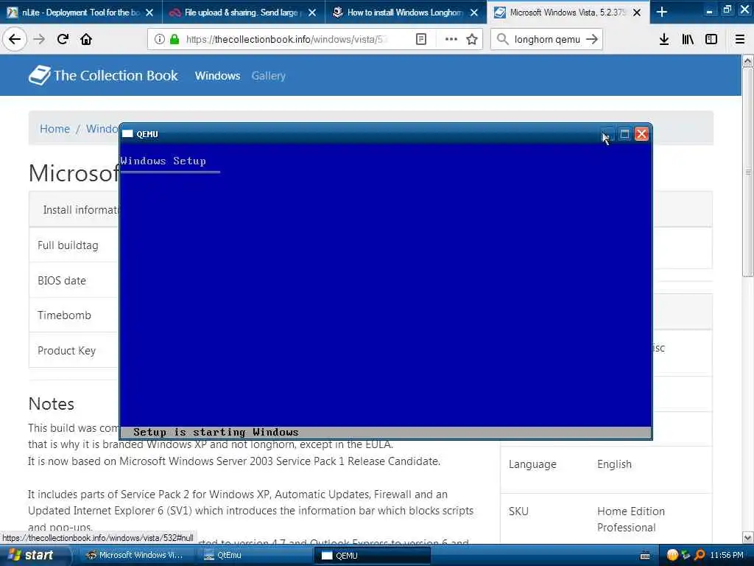Close the File upload & sharing tab

click(312, 13)
